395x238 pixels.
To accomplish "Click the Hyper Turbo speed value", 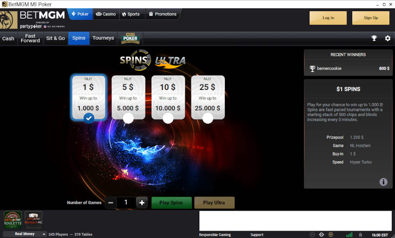I will 361,162.
